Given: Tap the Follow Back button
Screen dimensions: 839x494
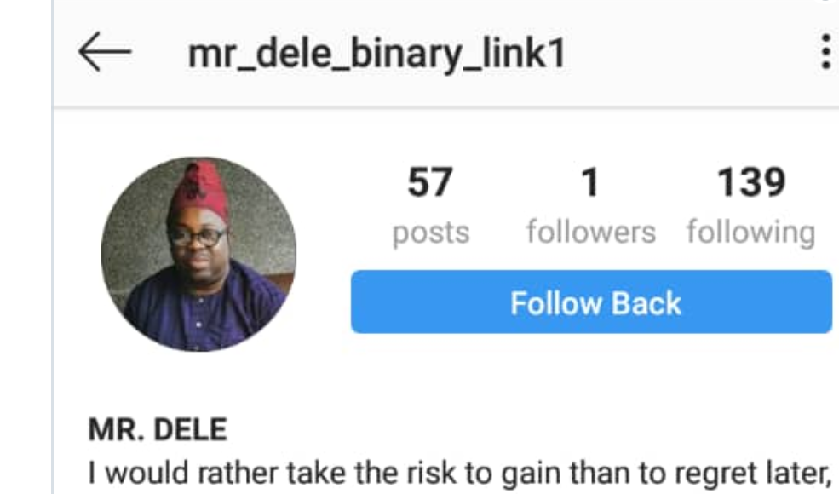Looking at the screenshot, I should point(591,302).
